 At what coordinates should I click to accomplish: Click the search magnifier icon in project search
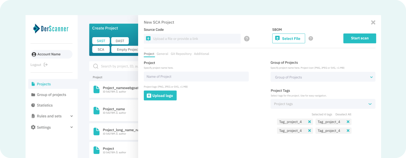(96, 66)
